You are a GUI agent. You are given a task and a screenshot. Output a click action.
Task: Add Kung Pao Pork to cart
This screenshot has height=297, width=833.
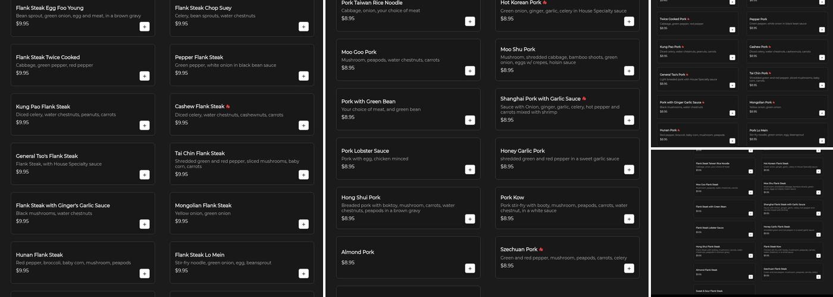tap(732, 58)
